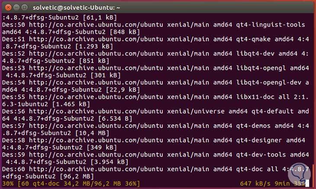The height and width of the screenshot is (189, 316).
Task: Click the 30% download progress indicator
Action: click(x=7, y=184)
